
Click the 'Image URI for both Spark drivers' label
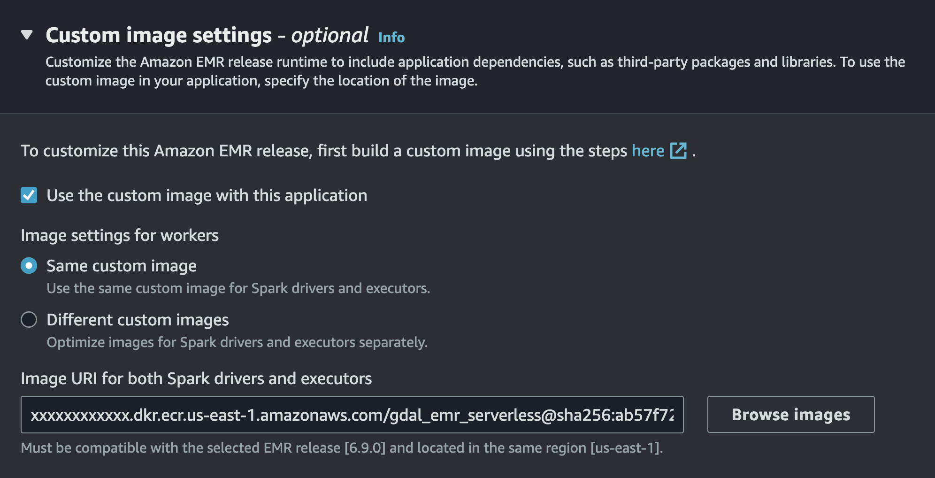(x=196, y=378)
